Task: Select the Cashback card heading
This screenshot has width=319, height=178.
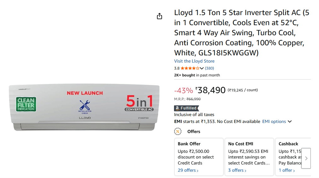Action: pyautogui.click(x=288, y=144)
